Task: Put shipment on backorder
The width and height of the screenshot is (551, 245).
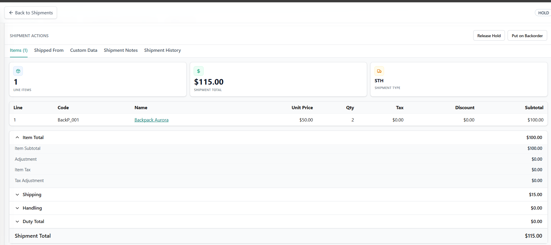Action: pyautogui.click(x=527, y=36)
